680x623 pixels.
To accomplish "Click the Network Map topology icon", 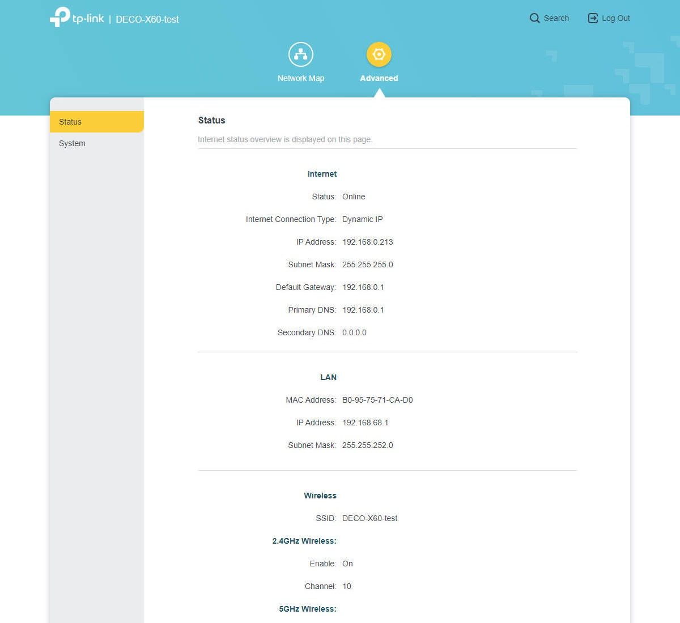I will click(301, 54).
